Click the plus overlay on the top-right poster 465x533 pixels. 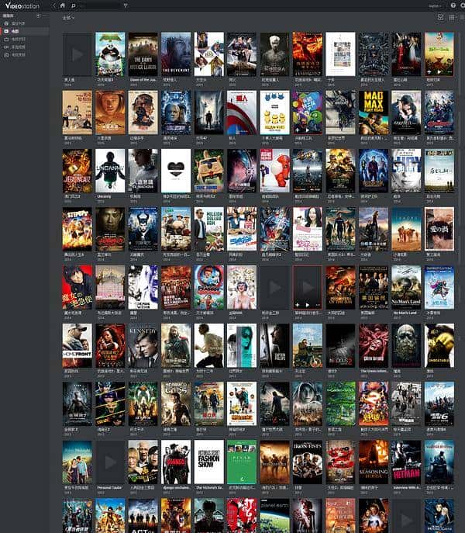pyautogui.click(x=429, y=71)
